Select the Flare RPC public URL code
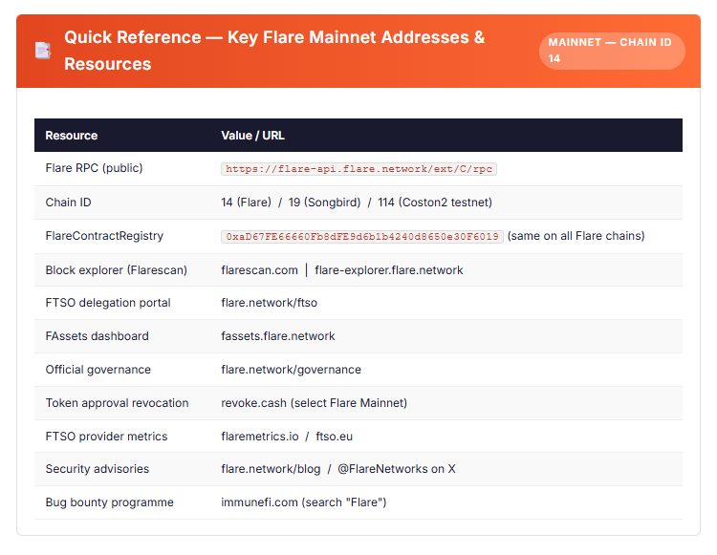Screen dimensions: 717x555 point(358,169)
